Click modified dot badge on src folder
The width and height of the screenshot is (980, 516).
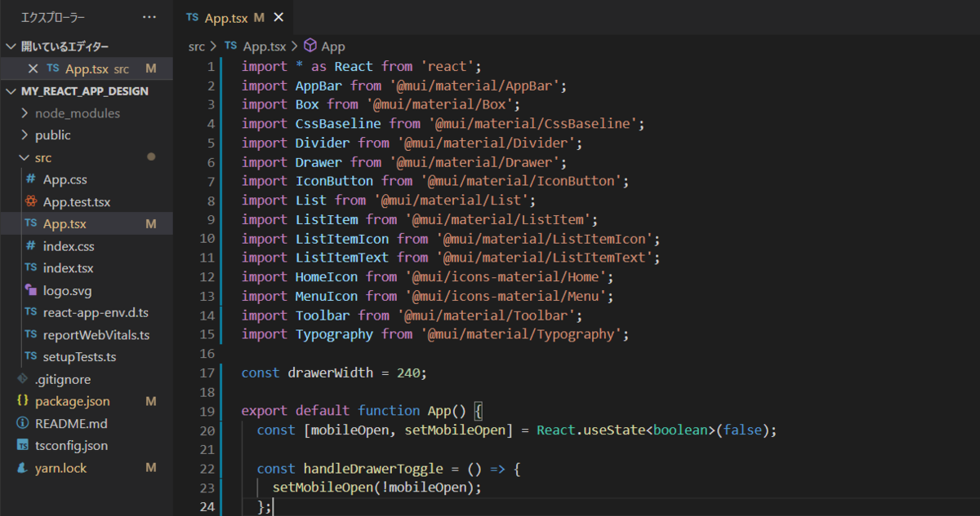(151, 157)
